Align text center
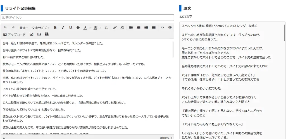Screen dimensions: 286x139 139,28
